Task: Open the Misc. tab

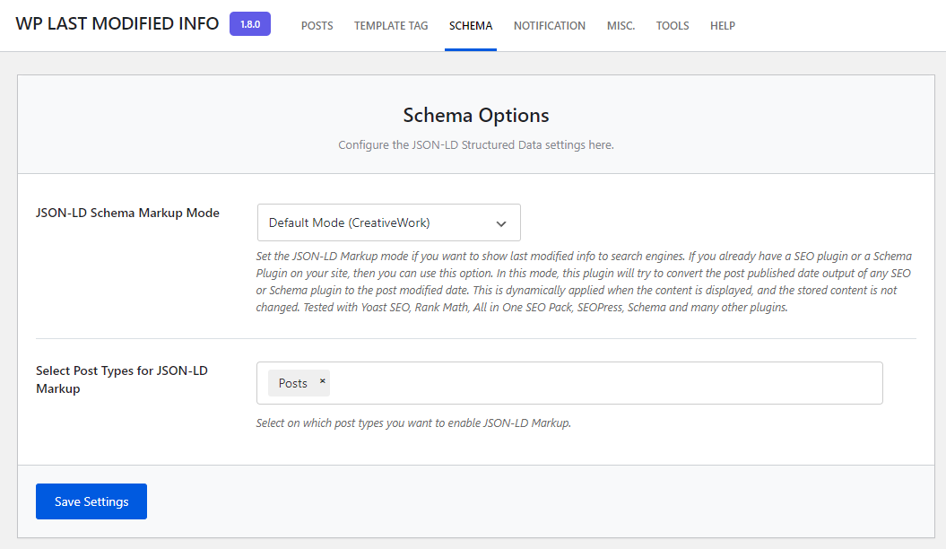Action: coord(621,26)
